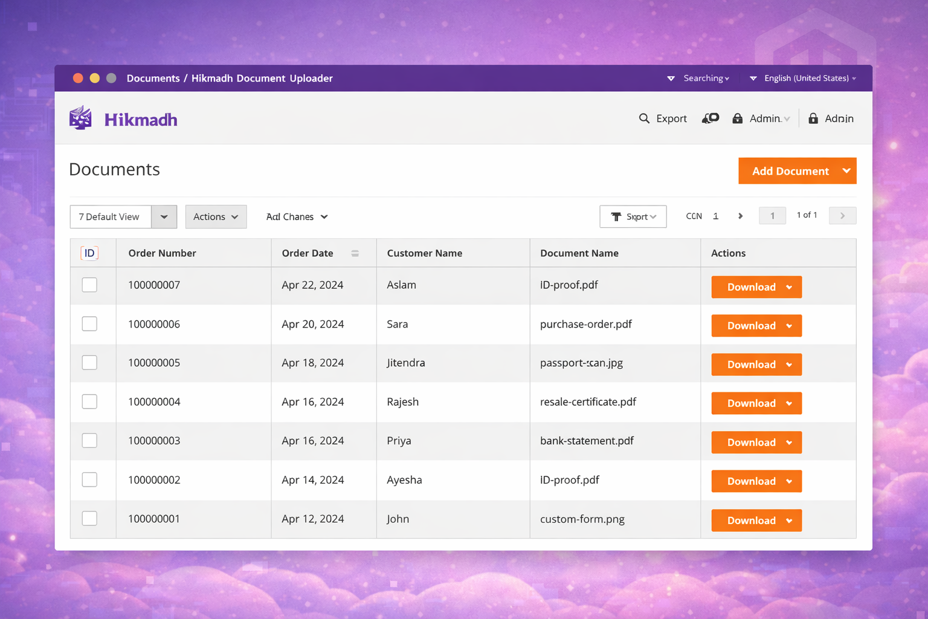Image resolution: width=928 pixels, height=619 pixels.
Task: Open the chat notifications icon
Action: click(710, 118)
